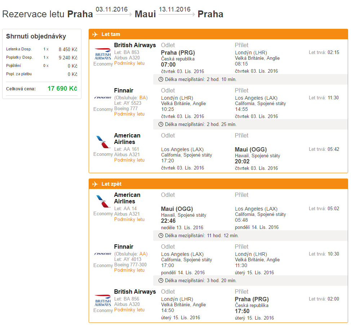Click the departure time 10:25 from Londýn
The image size is (351, 325).
[168, 109]
